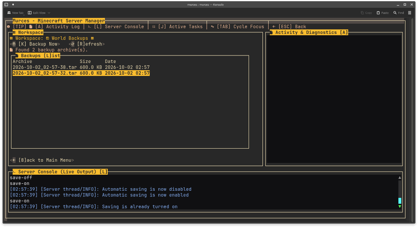Click the [ESC] Back shortcut
Image resolution: width=418 pixels, height=227 pixels.
(x=292, y=27)
